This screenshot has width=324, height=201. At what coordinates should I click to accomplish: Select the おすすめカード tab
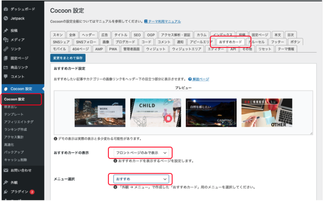coord(230,42)
